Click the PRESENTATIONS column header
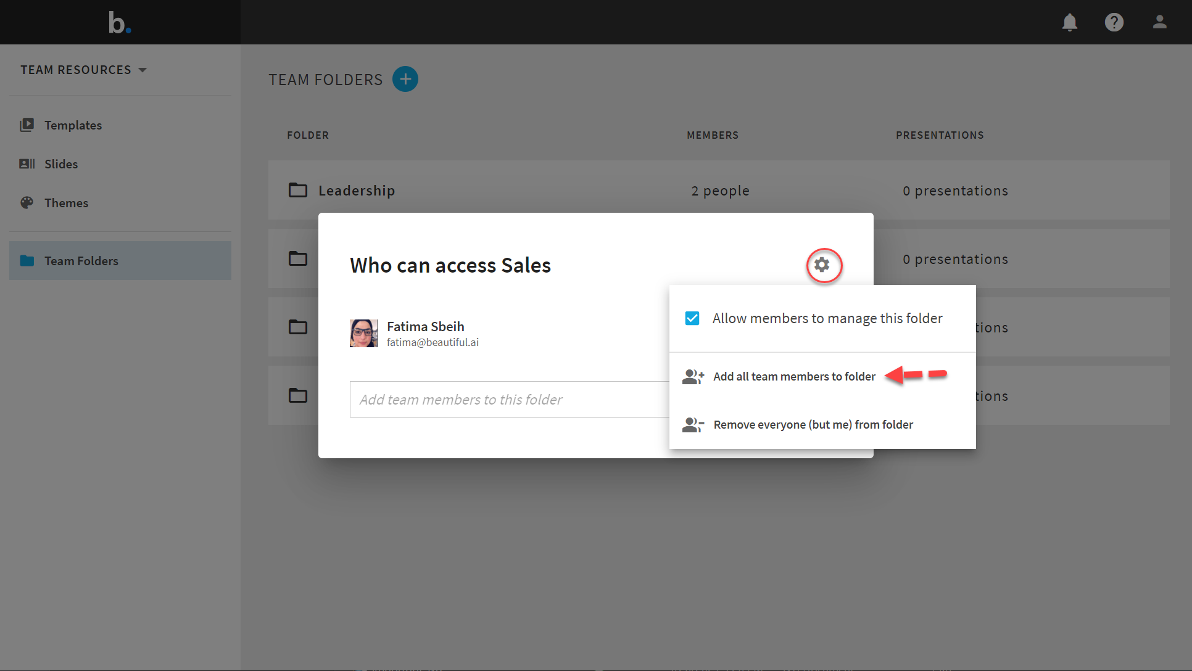Image resolution: width=1192 pixels, height=671 pixels. [940, 135]
